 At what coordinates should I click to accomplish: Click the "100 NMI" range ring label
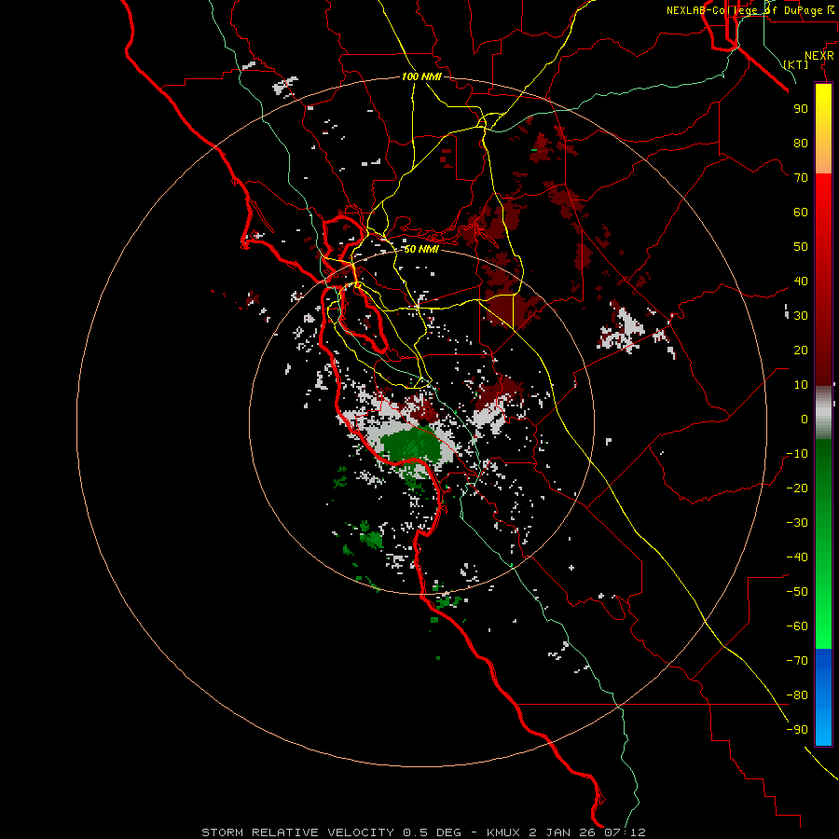coord(421,76)
